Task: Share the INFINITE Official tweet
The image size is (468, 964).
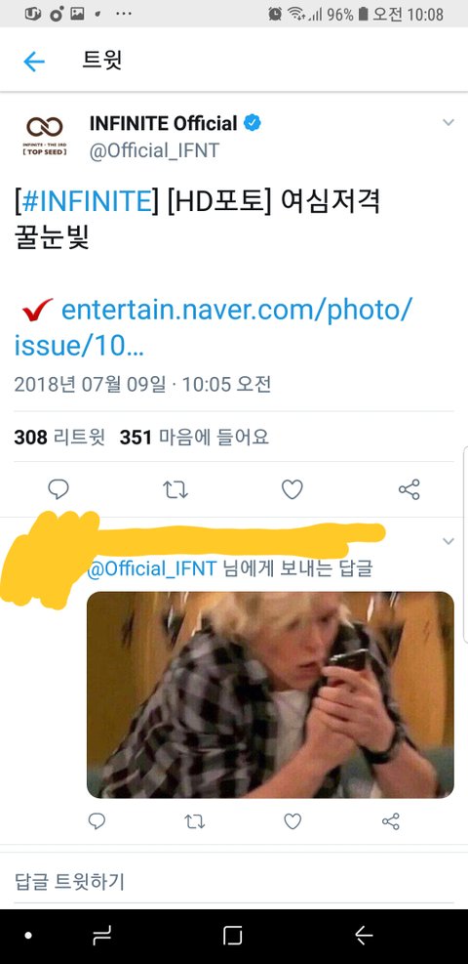Action: click(x=409, y=489)
